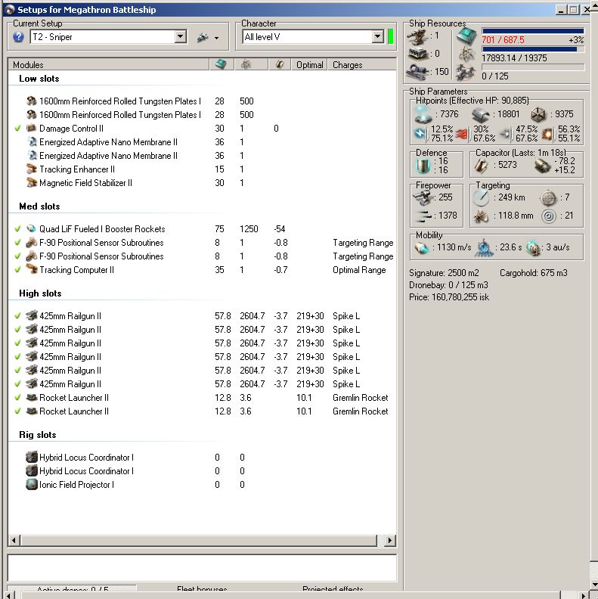
Task: Click the kinetic resistance icon in Hitpoints
Action: pos(505,134)
